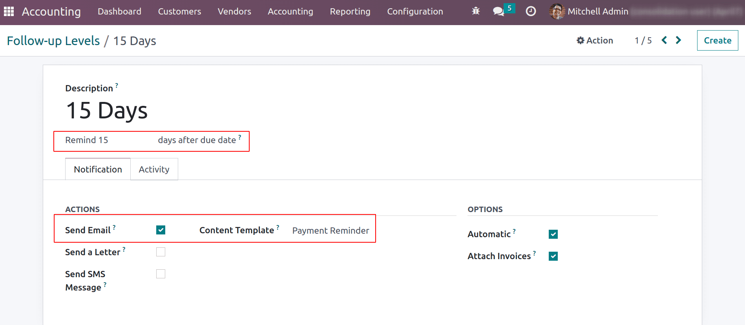
Task: Show help tooltip for Send SMS Message
Action: coord(105,284)
